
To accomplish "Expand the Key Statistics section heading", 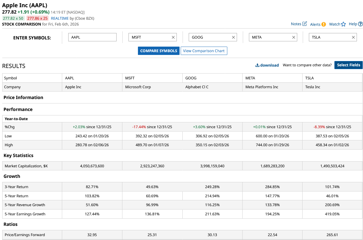I will pos(18,155).
